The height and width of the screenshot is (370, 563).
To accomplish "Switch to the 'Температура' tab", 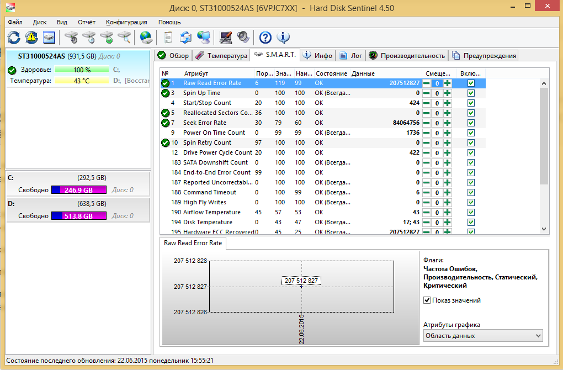I will click(221, 55).
